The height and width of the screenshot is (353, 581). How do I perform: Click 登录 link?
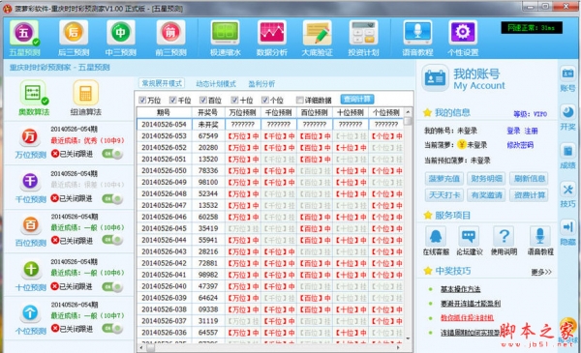[x=513, y=131]
